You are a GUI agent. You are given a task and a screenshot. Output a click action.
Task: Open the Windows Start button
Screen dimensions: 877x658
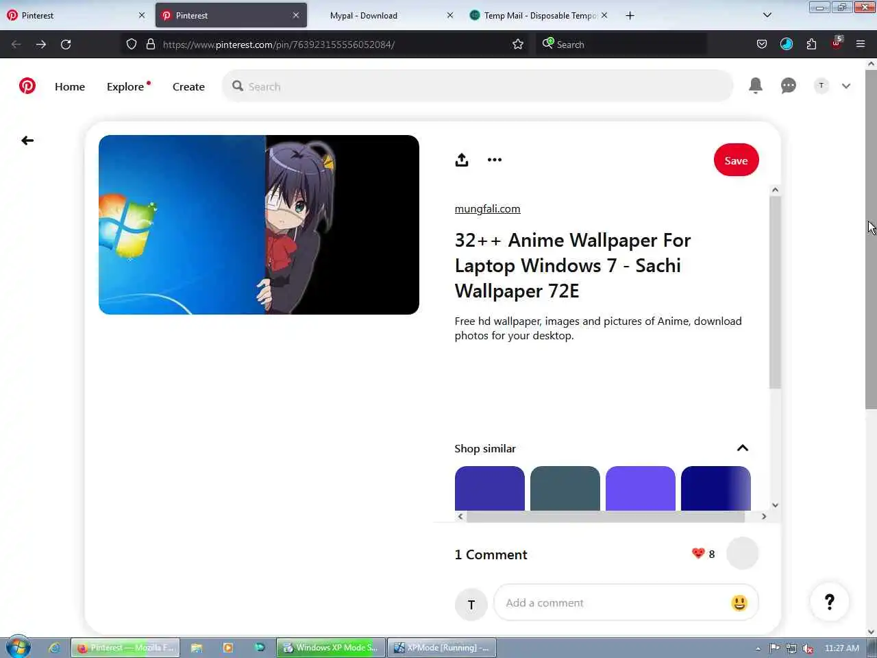coord(18,647)
